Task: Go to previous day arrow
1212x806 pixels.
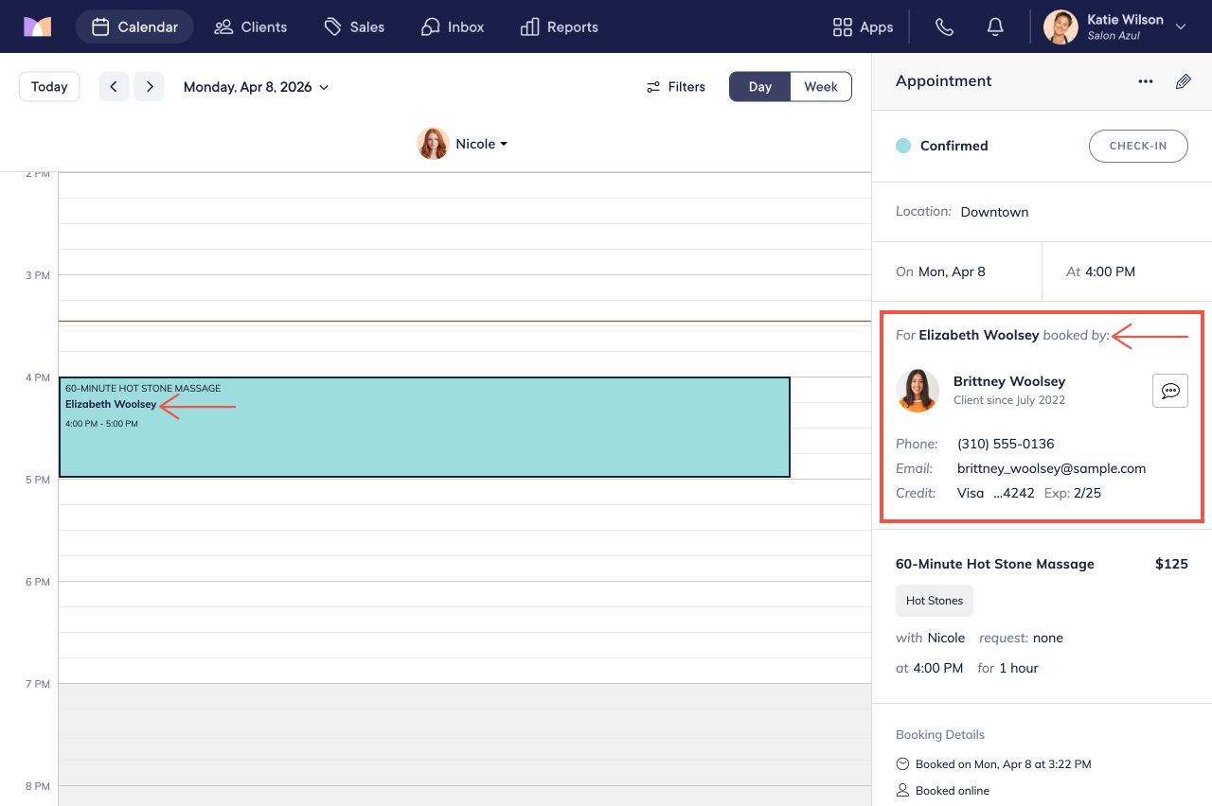Action: [x=114, y=87]
